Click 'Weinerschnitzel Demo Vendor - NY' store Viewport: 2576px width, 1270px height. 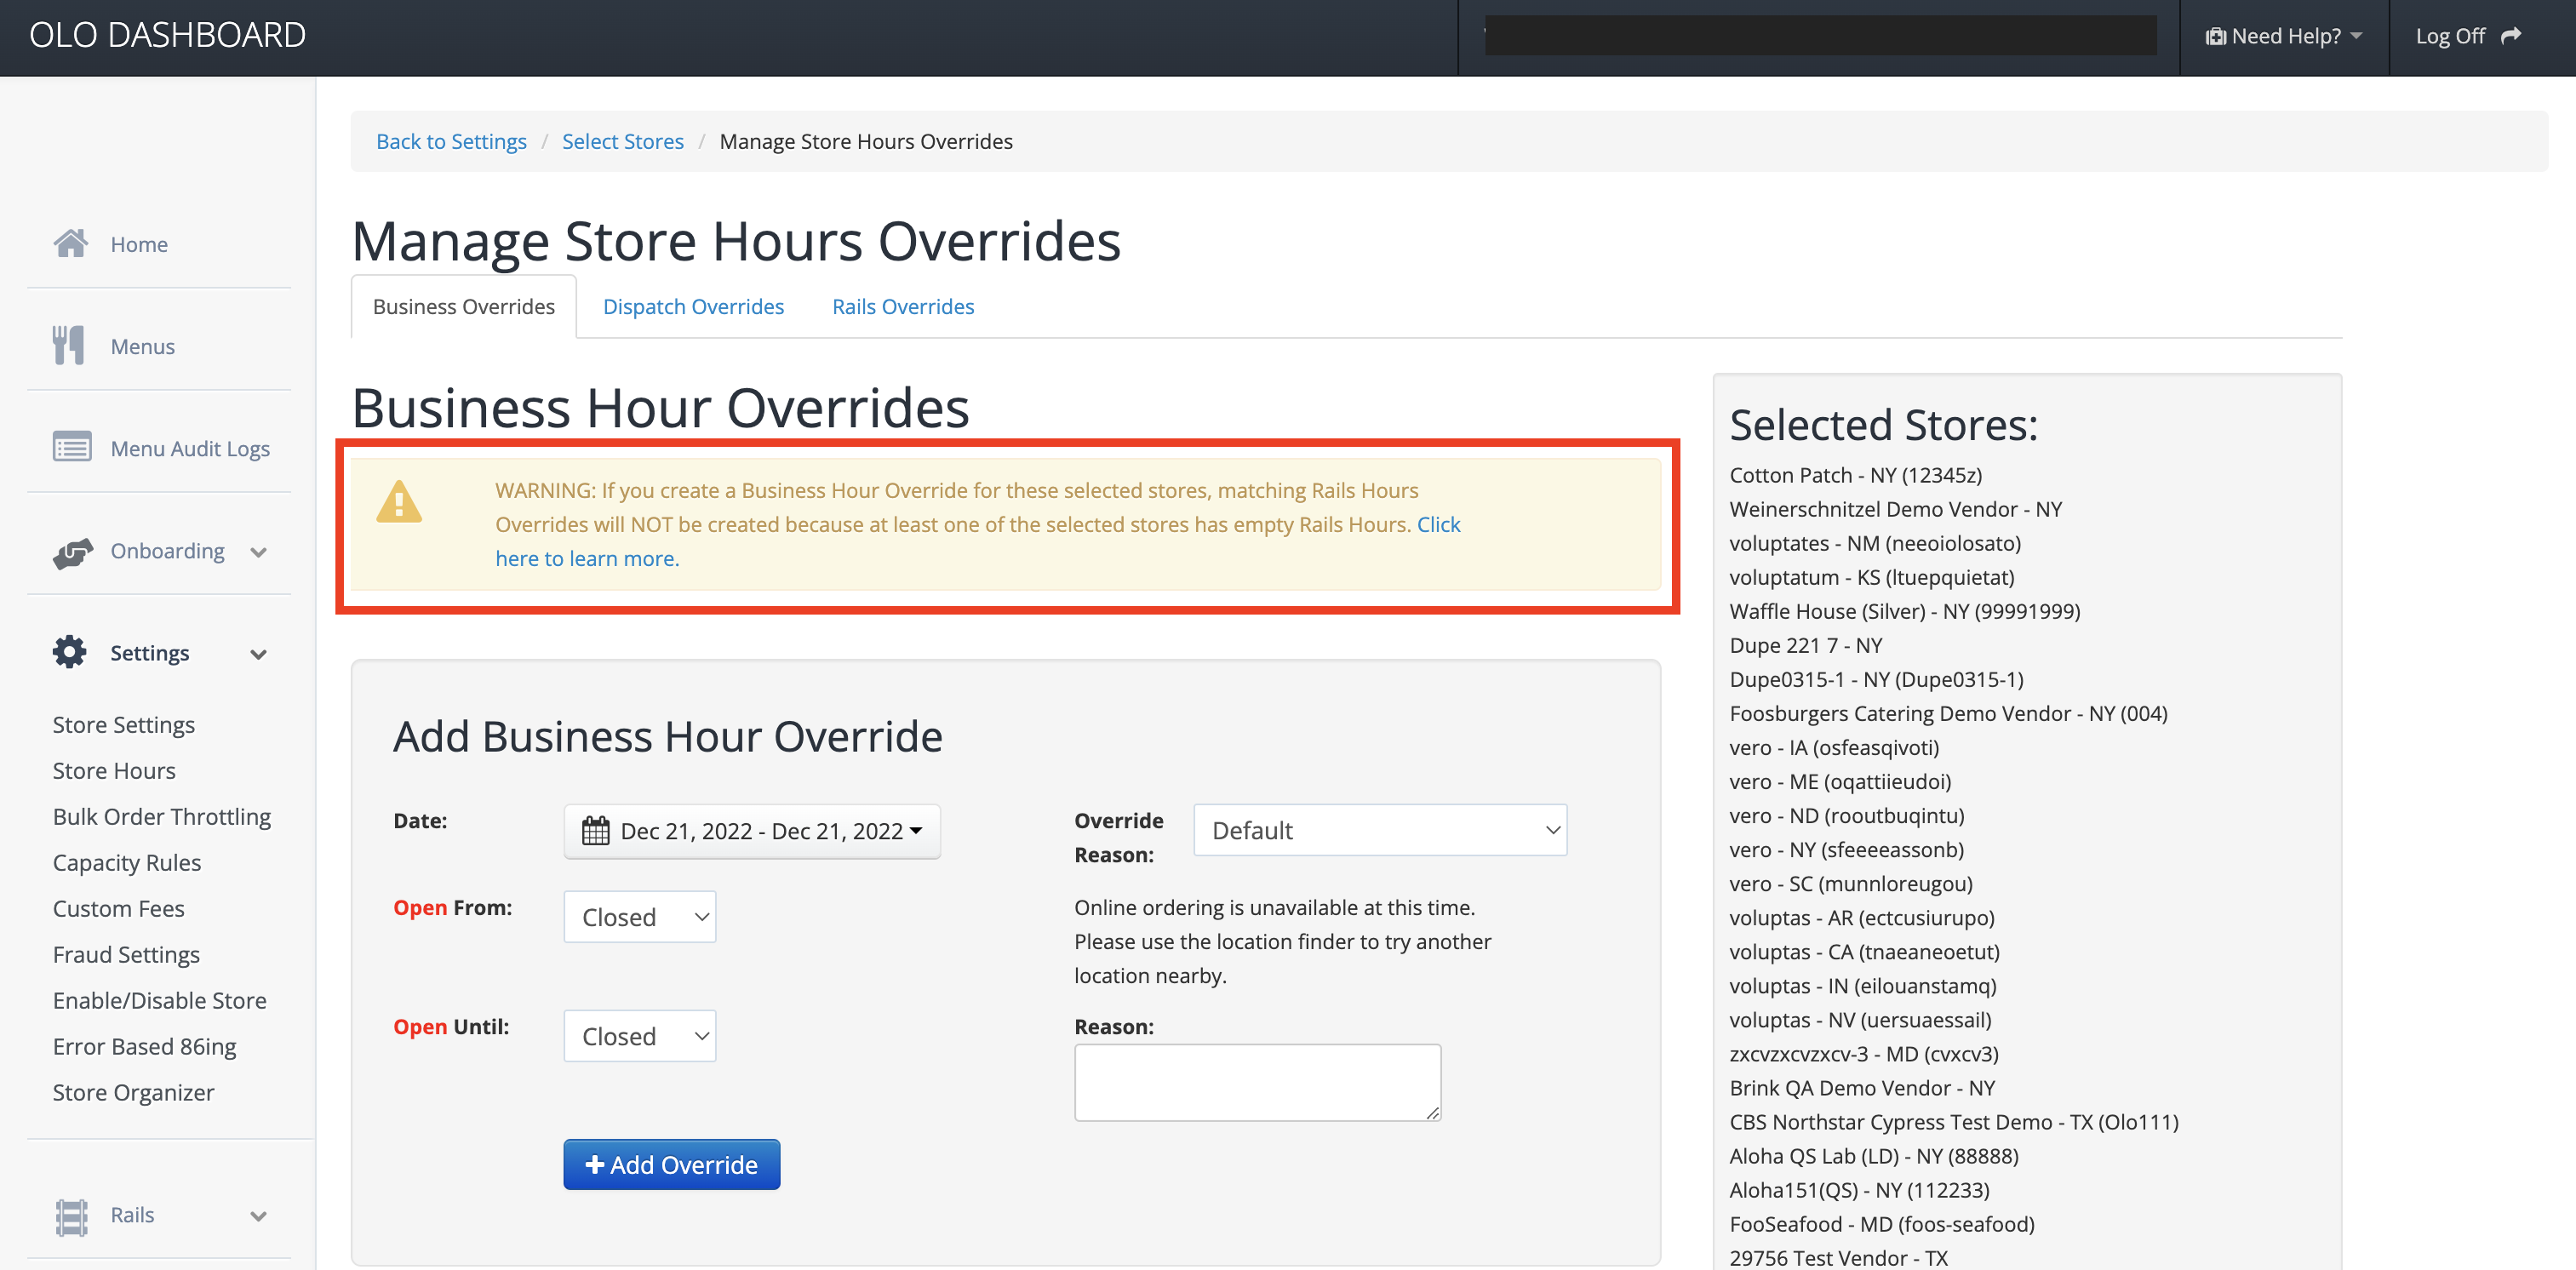point(1896,509)
